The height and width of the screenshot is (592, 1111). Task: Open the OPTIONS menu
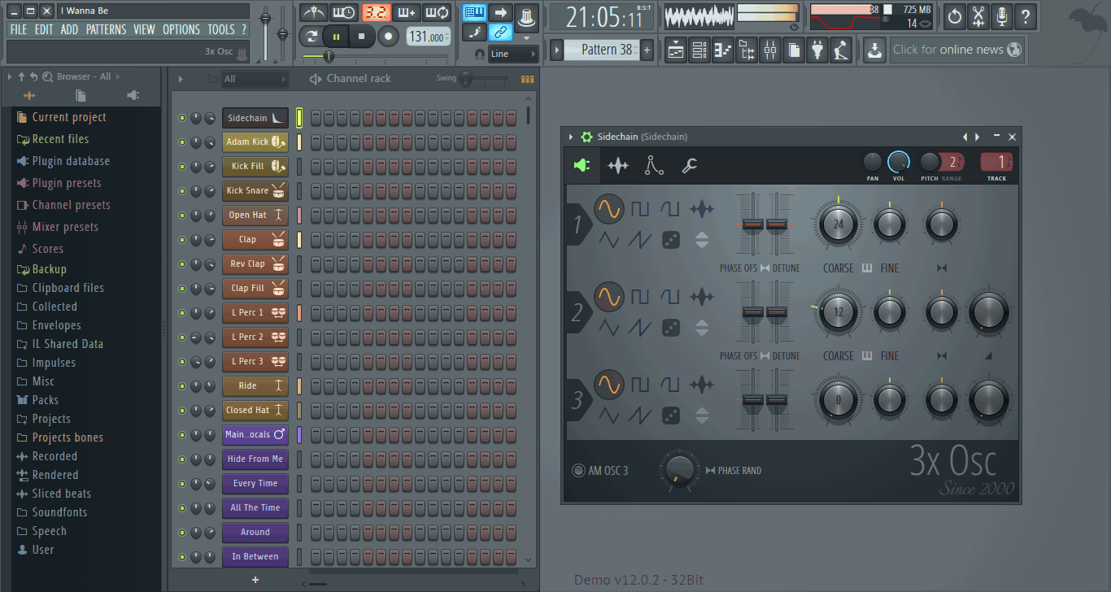coord(181,29)
